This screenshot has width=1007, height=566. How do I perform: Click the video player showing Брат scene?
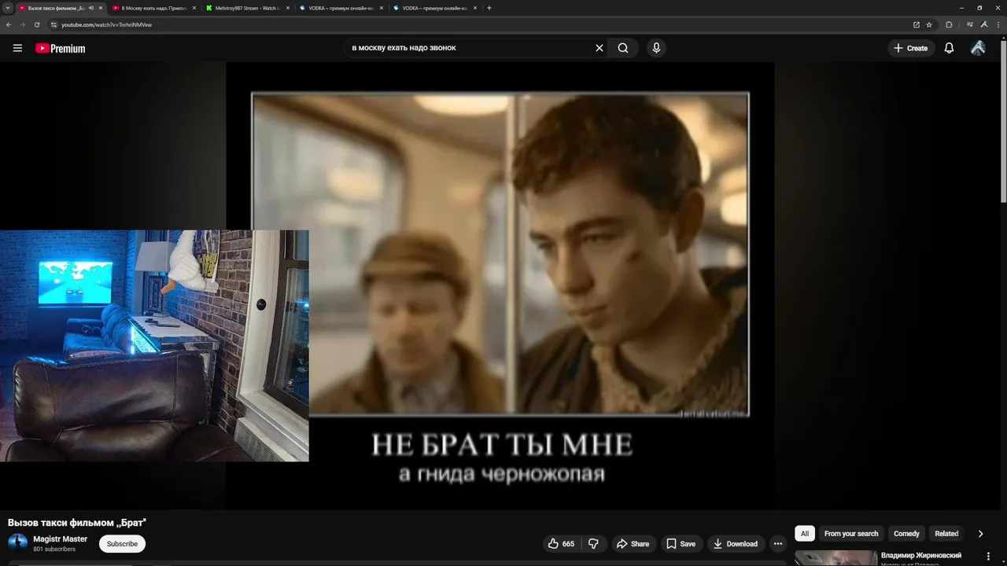500,285
